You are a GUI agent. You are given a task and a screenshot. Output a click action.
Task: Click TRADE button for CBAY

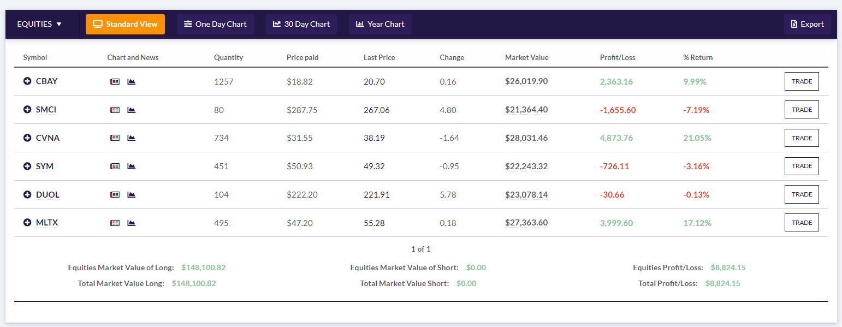coord(802,81)
